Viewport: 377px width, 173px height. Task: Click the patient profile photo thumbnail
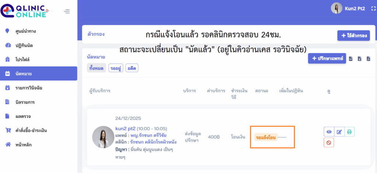pos(103,137)
